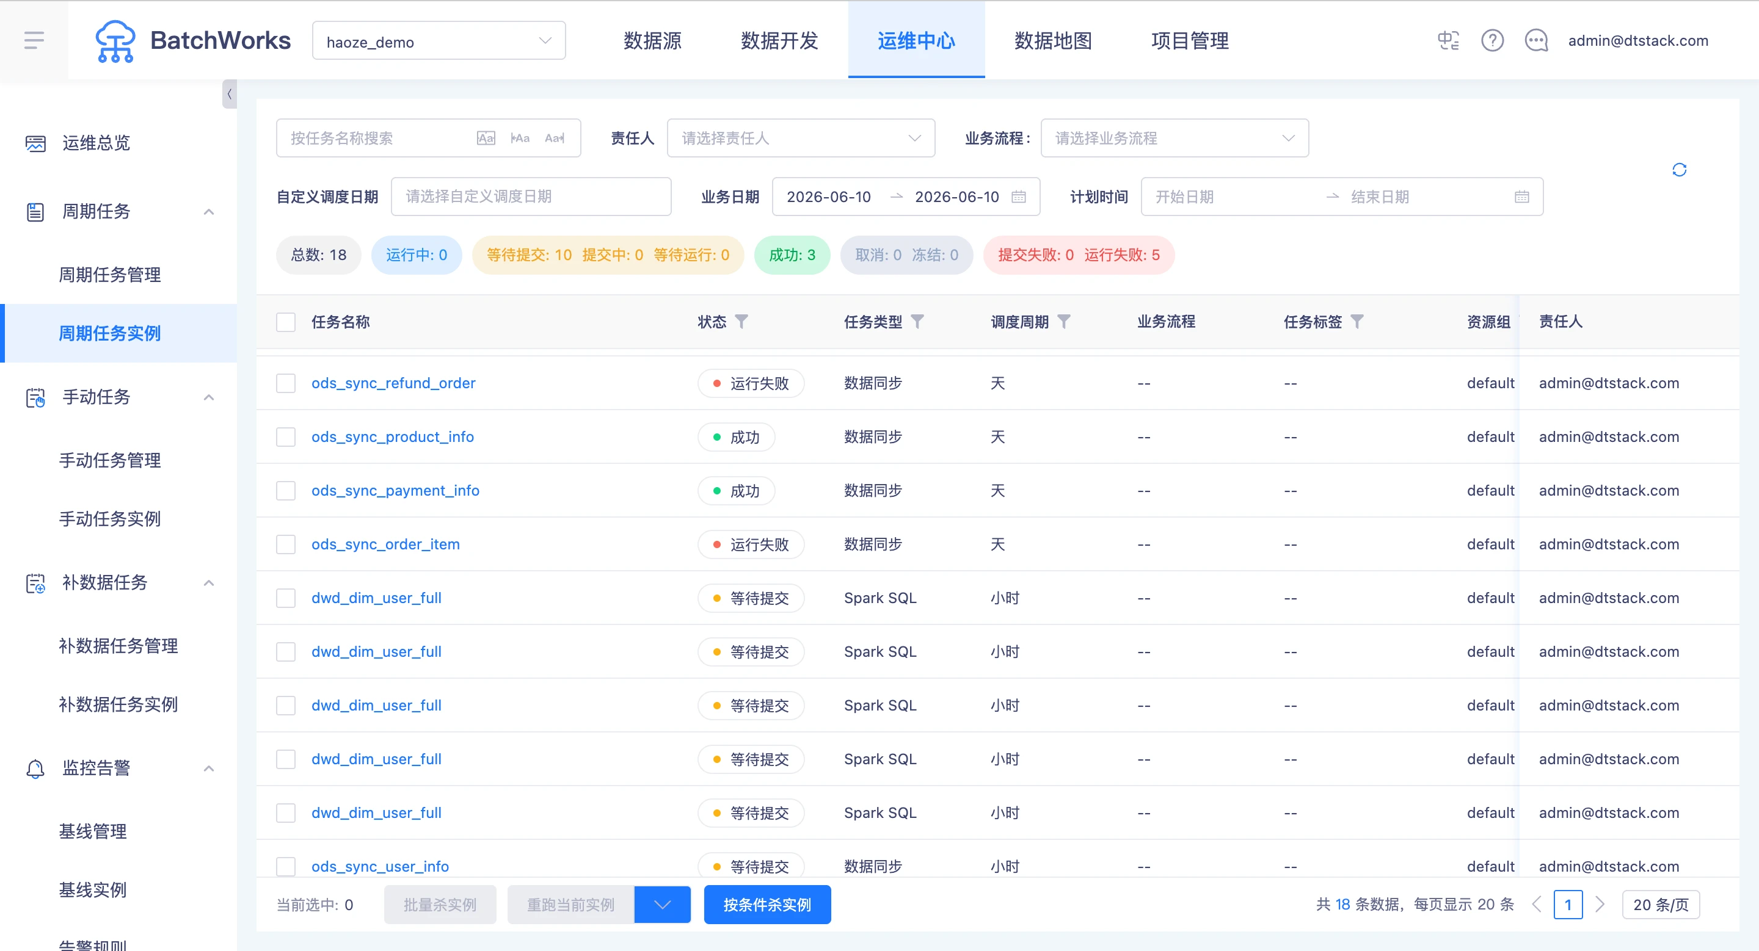The width and height of the screenshot is (1759, 951).
Task: Open the help question mark icon
Action: coord(1492,41)
